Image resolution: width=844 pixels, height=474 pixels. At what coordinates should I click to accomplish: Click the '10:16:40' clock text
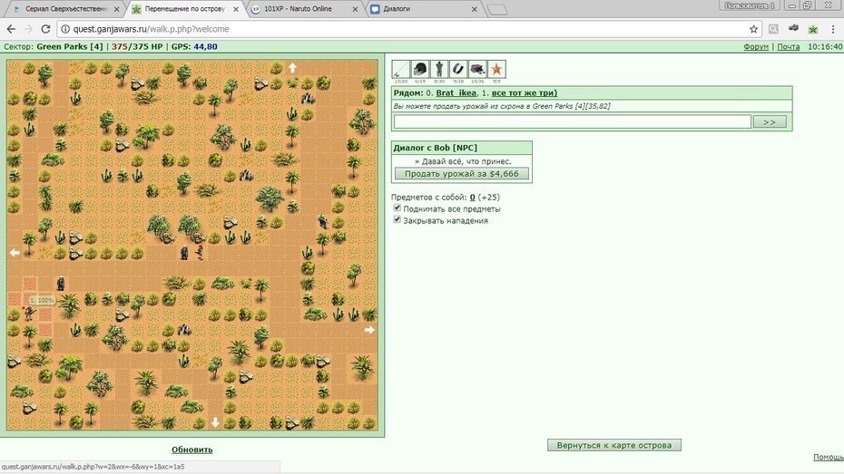pyautogui.click(x=825, y=47)
